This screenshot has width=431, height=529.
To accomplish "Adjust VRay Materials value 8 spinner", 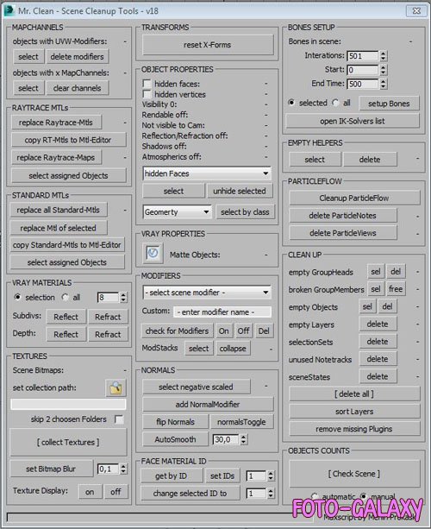I will click(x=123, y=297).
